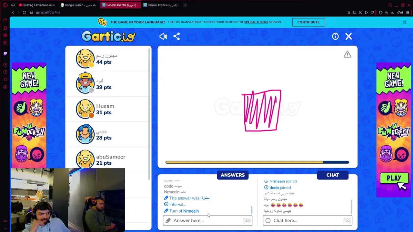413x232 pixels.
Task: Click avatar of player with 44 pts
Action: click(85, 58)
